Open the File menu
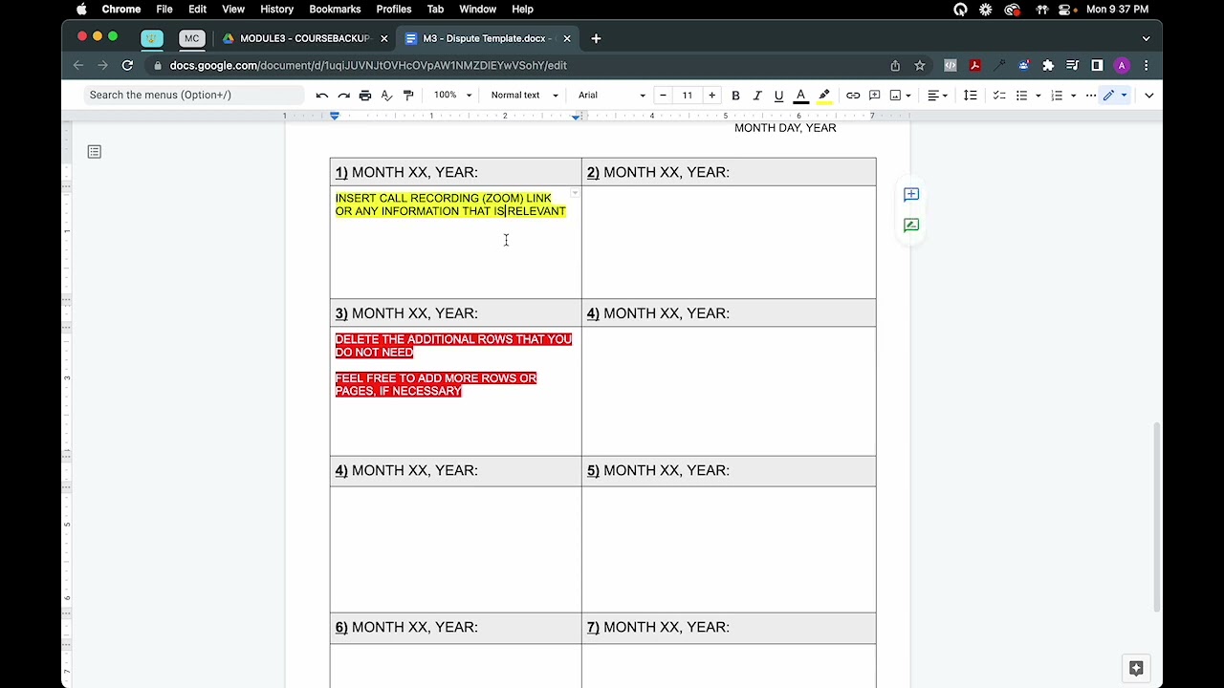 [164, 9]
